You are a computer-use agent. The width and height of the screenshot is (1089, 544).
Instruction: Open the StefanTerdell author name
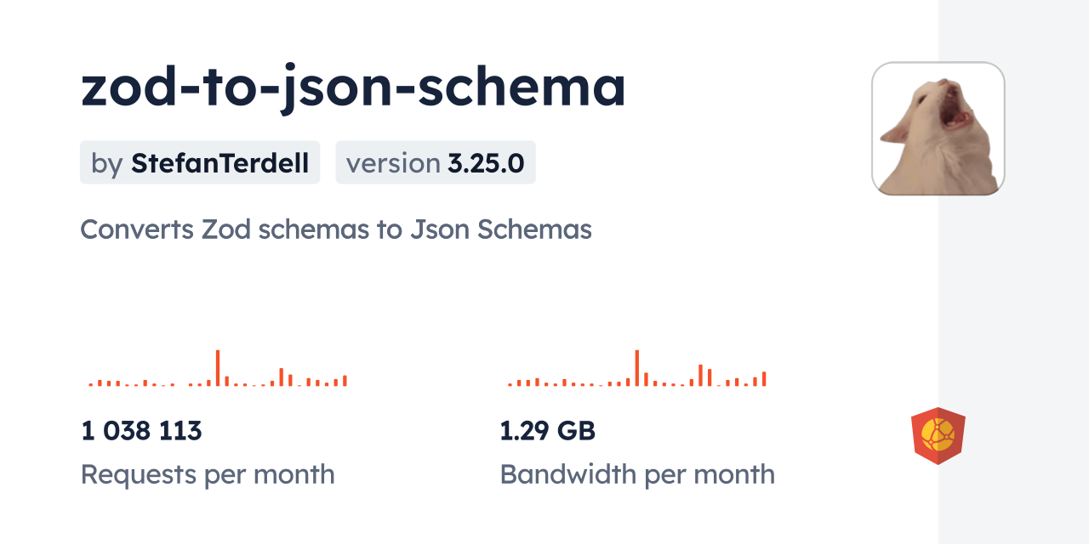point(220,163)
